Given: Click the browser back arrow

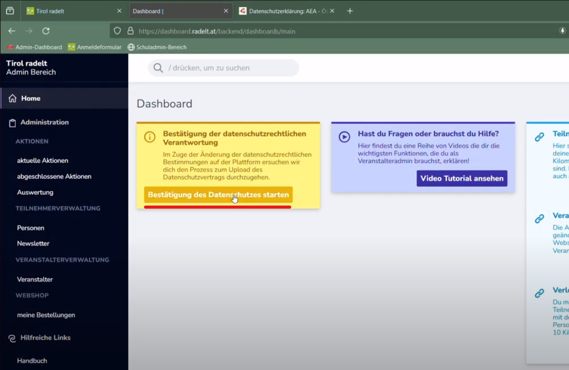Looking at the screenshot, I should point(12,31).
